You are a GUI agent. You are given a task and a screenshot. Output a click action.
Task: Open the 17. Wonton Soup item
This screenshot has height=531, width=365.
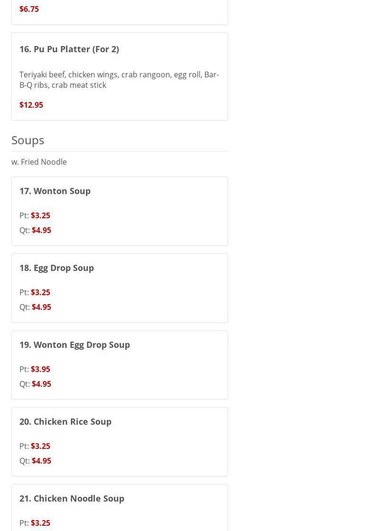click(55, 191)
